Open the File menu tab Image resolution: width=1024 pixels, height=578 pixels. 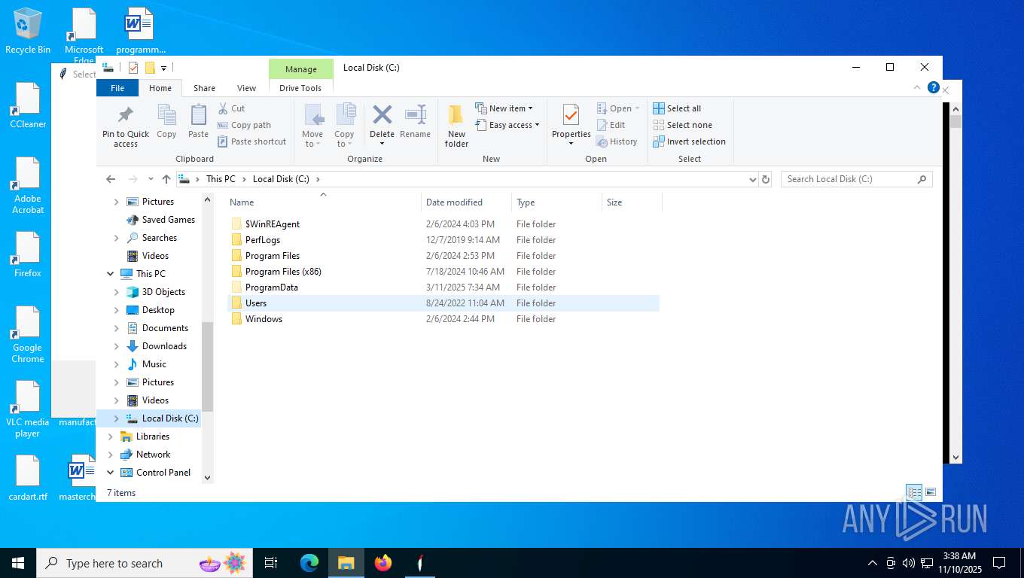point(117,88)
